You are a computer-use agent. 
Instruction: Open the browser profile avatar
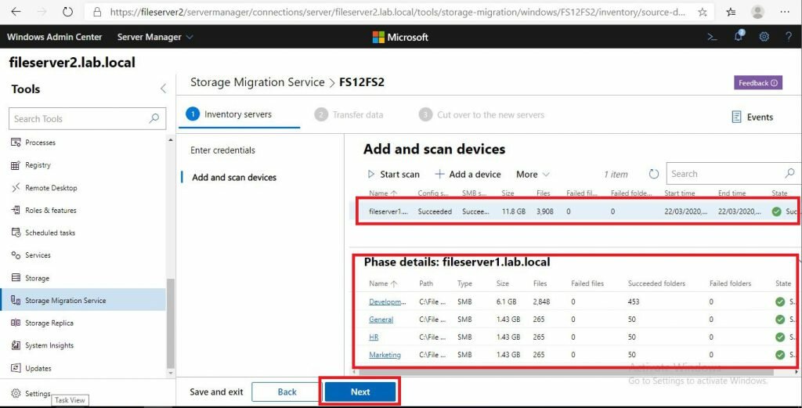click(x=757, y=12)
